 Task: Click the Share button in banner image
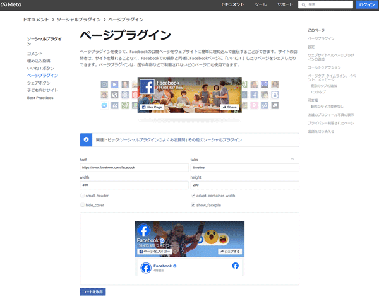click(x=229, y=107)
